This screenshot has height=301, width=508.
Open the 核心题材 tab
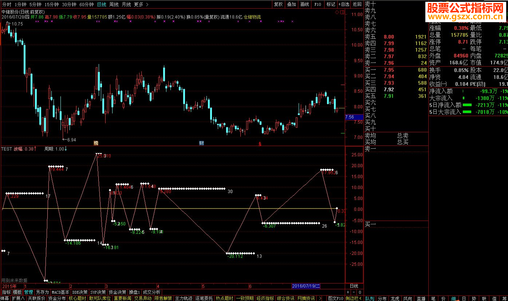(x=77, y=298)
